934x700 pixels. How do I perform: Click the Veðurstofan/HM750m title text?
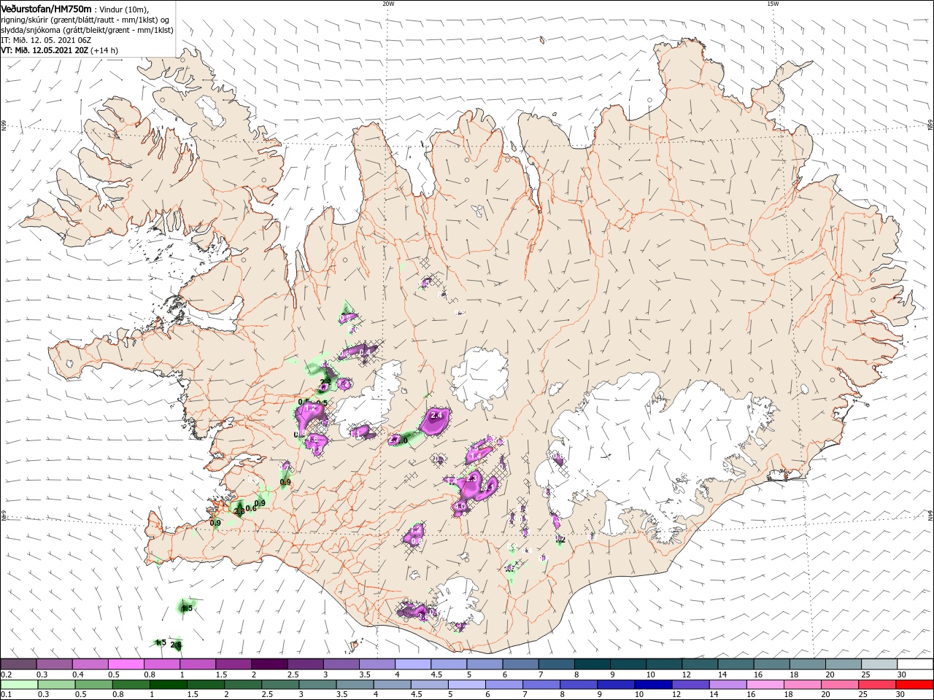click(47, 8)
